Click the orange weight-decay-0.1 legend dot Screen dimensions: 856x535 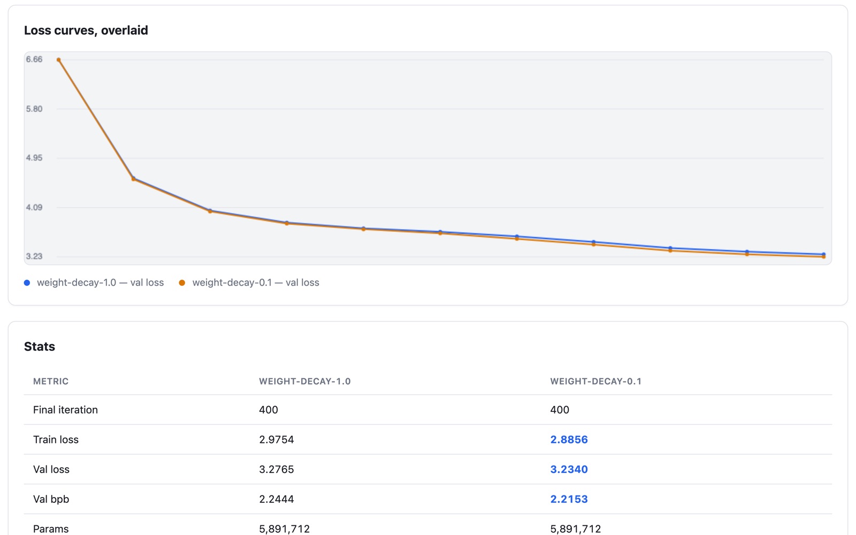pos(182,283)
